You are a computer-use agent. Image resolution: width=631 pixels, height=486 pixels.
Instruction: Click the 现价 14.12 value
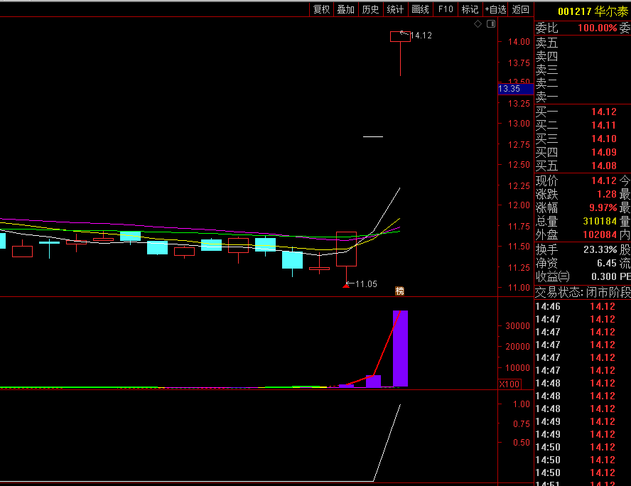coord(603,180)
